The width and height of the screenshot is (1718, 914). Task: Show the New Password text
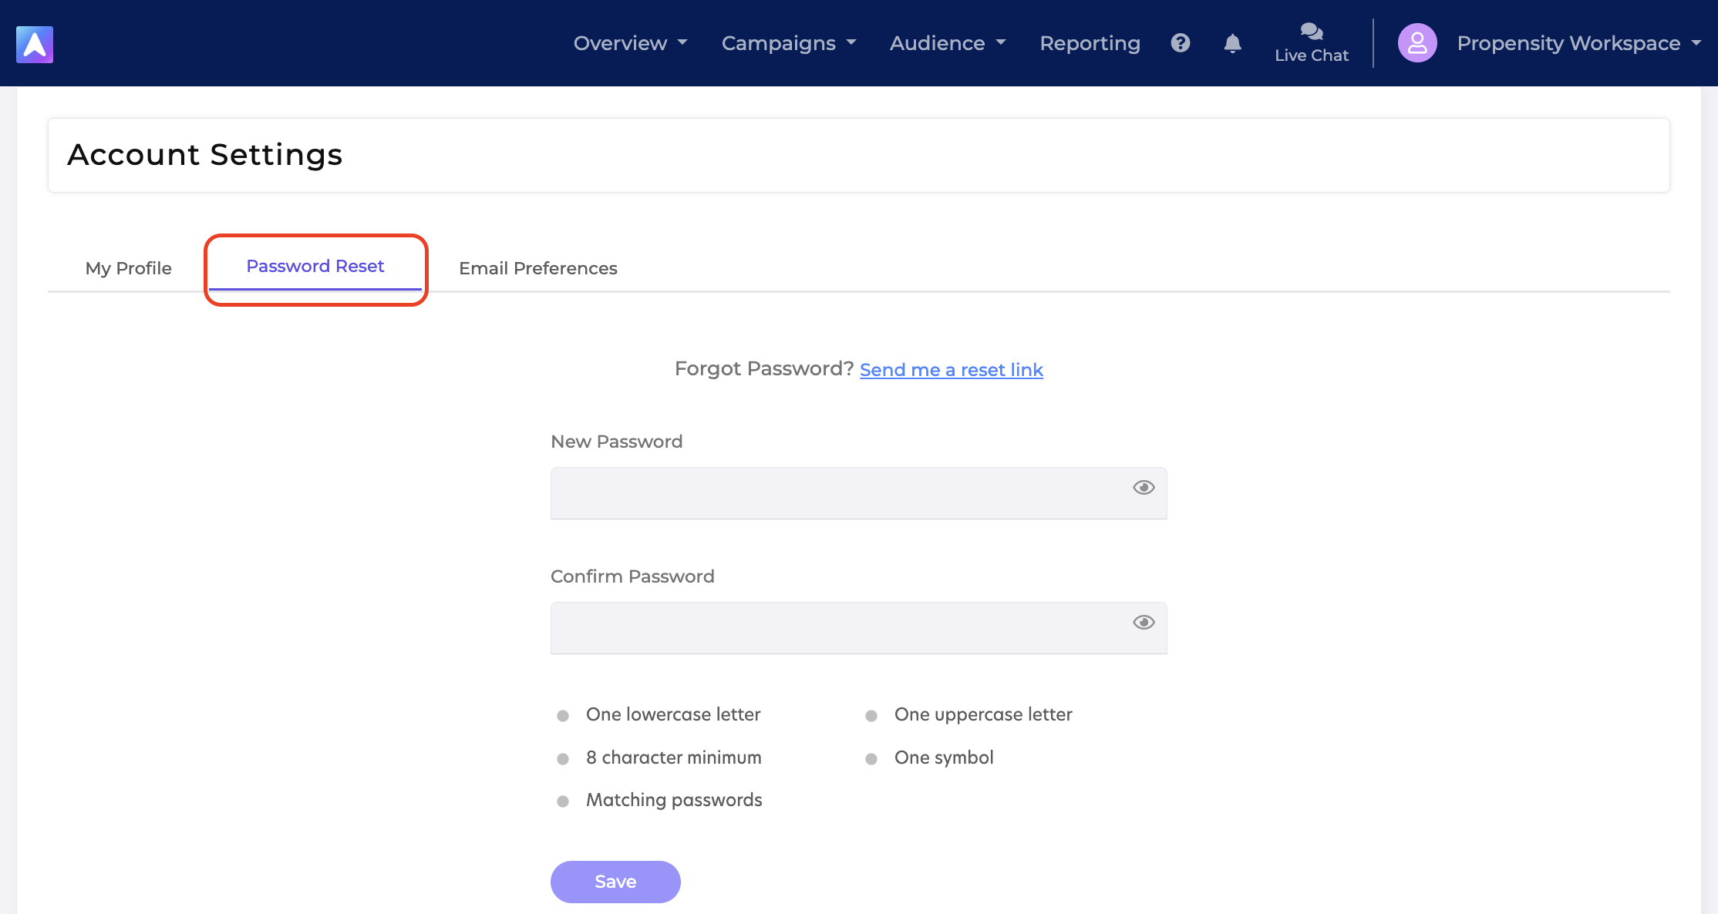pos(1144,487)
